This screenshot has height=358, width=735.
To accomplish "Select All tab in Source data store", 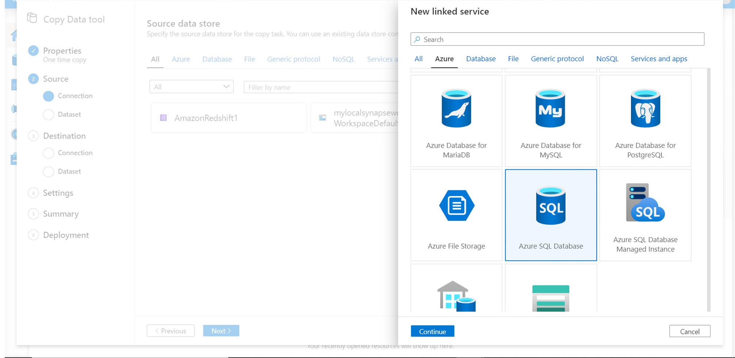I will [x=155, y=59].
